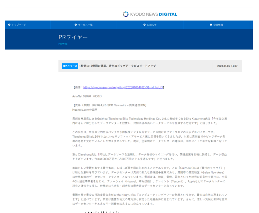
Task: Click the 2023.04.06 11:07 timestamp
Action: pos(227,66)
